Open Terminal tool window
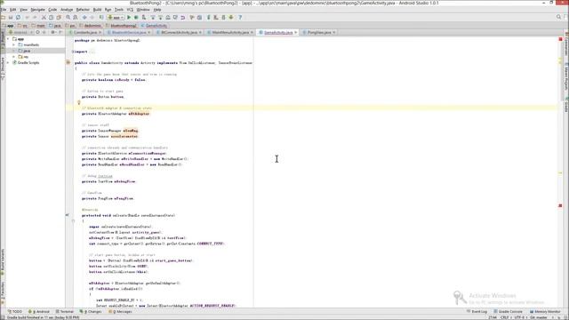This screenshot has height=320, width=569. pos(65,312)
